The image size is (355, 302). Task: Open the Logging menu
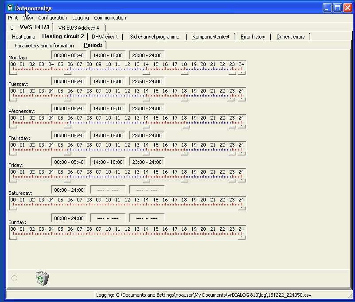point(80,18)
